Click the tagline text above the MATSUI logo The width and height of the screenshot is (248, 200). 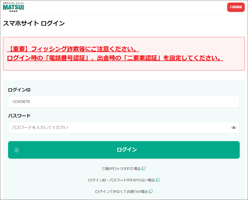(13, 2)
